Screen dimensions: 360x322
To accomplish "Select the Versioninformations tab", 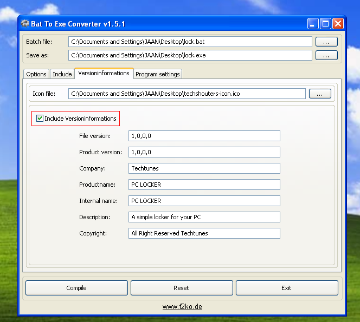I will pos(104,74).
